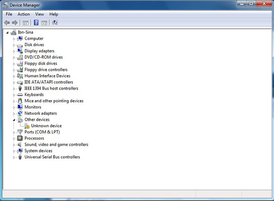Click Scan for hardware changes toolbar icon
The width and height of the screenshot is (274, 201).
pyautogui.click(x=55, y=22)
